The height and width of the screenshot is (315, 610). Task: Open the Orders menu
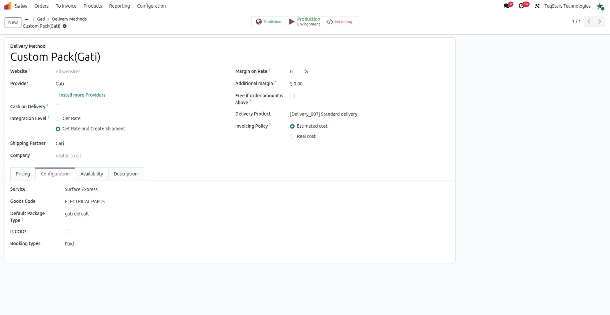pyautogui.click(x=42, y=6)
